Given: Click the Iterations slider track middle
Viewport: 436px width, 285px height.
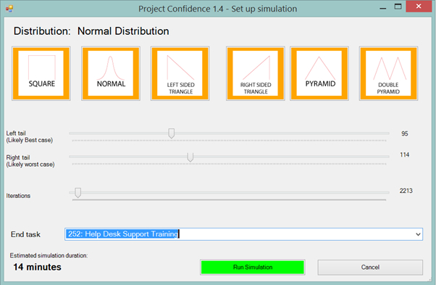Looking at the screenshot, I should 229,192.
